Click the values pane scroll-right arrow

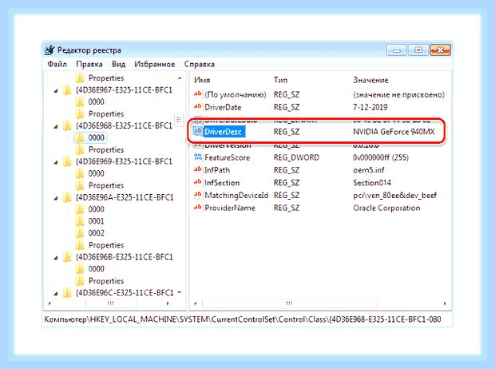pos(445,304)
